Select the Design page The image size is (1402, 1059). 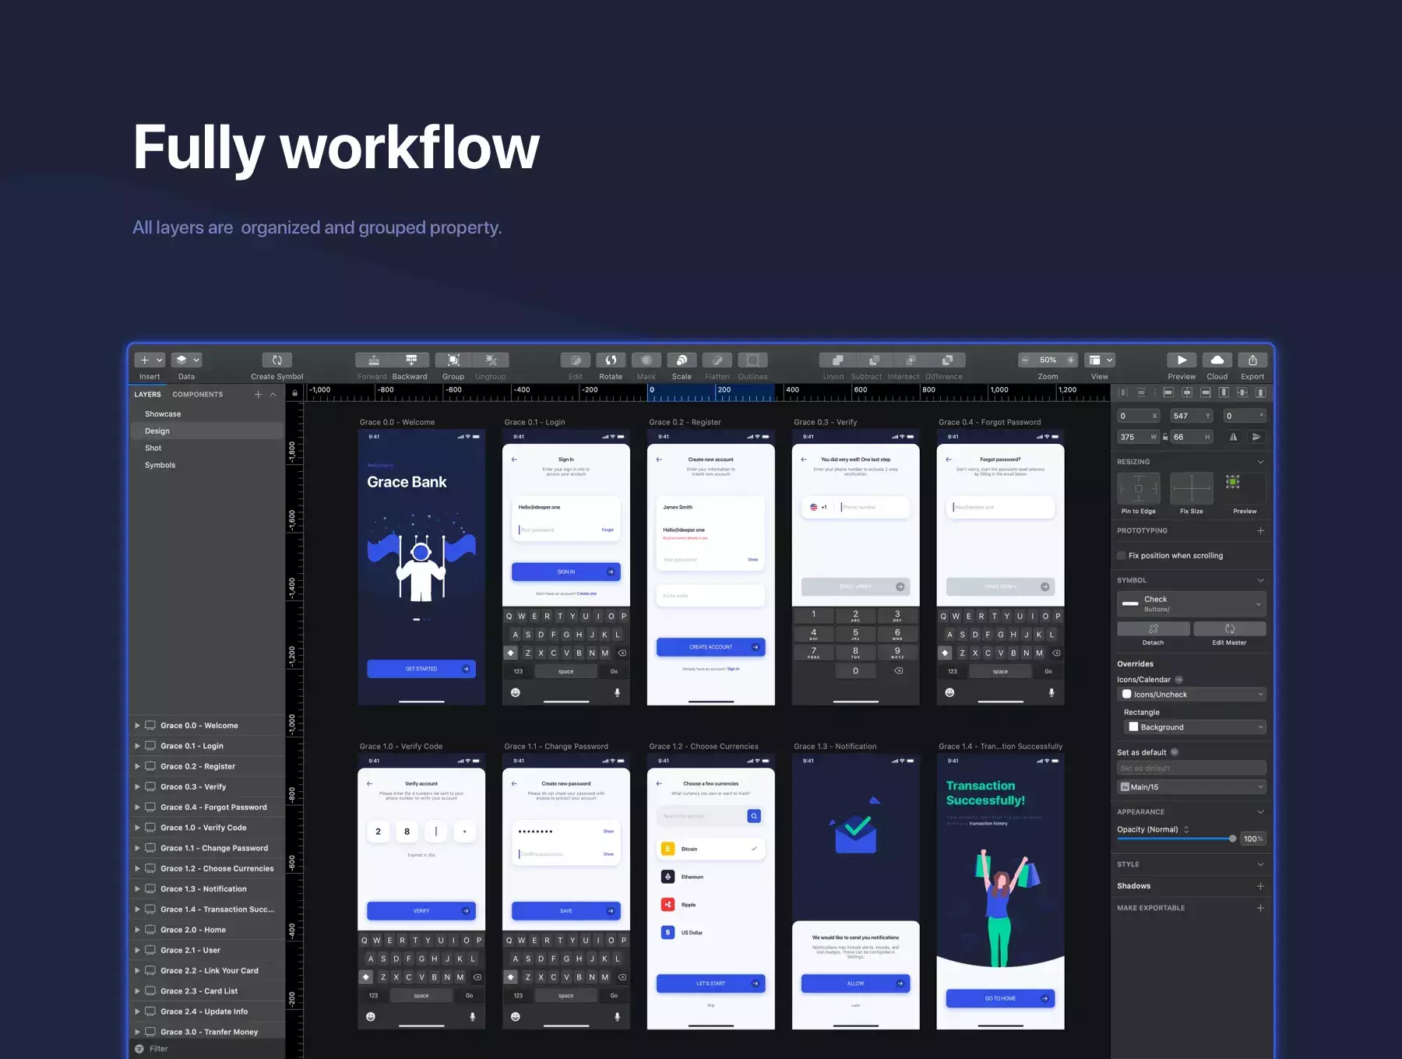point(206,431)
